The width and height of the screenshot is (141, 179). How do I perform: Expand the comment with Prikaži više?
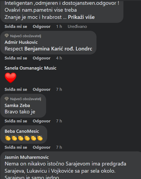tap(81, 17)
